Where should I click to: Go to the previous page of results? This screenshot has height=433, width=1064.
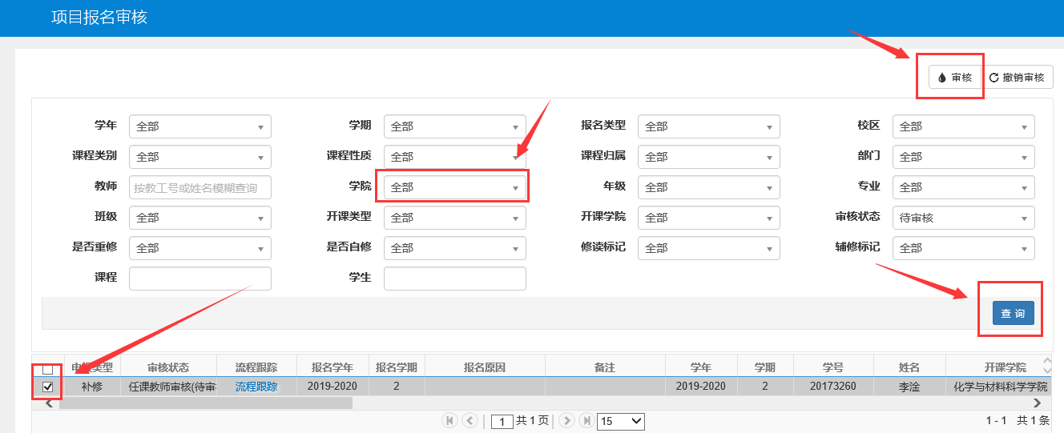pyautogui.click(x=470, y=420)
